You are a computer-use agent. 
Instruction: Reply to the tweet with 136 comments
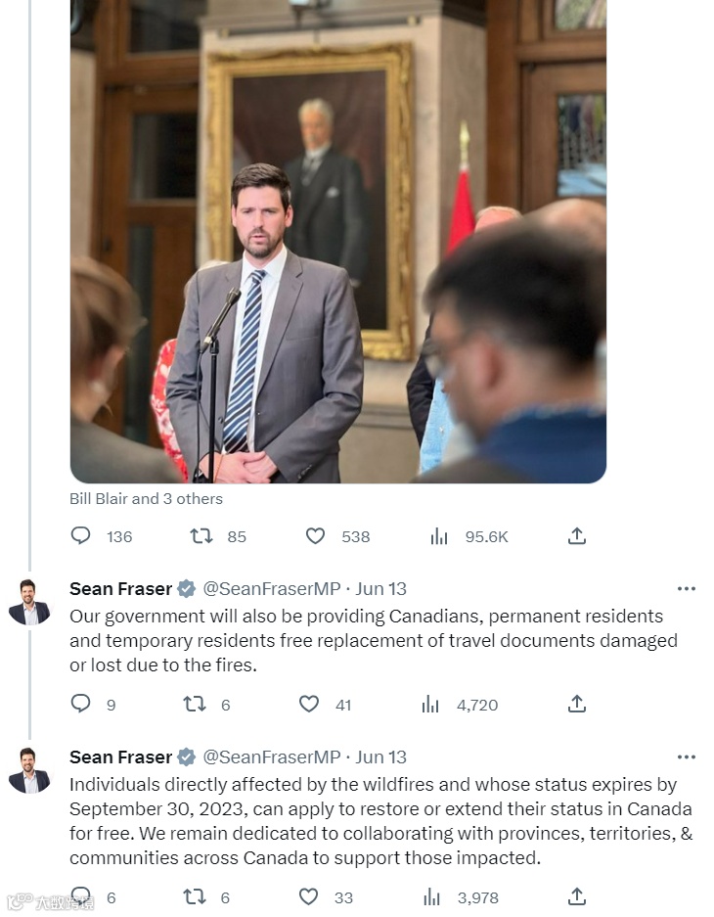pos(80,535)
